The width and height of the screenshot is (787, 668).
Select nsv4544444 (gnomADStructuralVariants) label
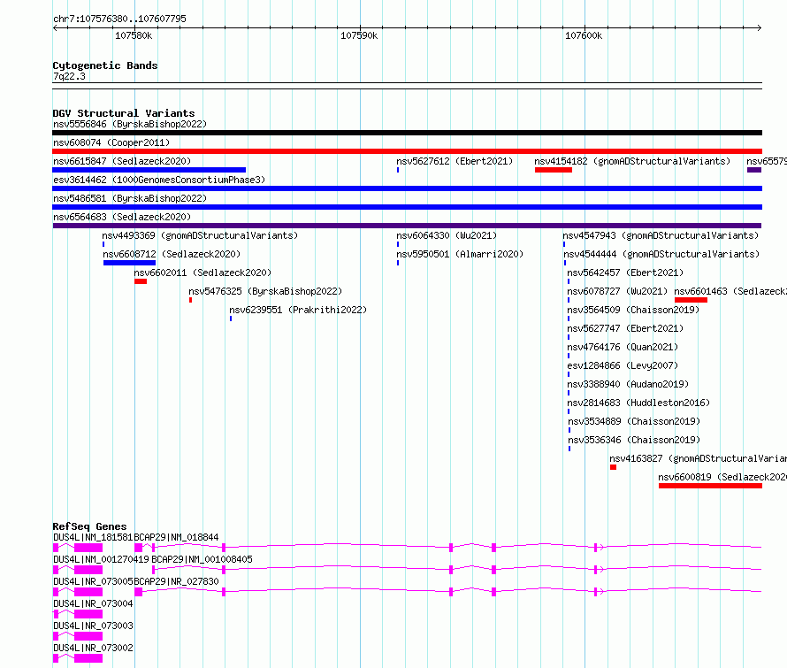(x=661, y=254)
